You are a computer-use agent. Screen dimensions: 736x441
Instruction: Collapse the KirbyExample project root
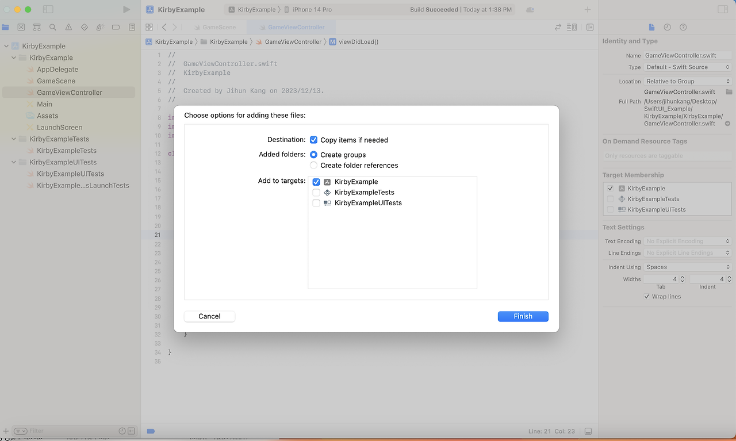tap(6, 46)
